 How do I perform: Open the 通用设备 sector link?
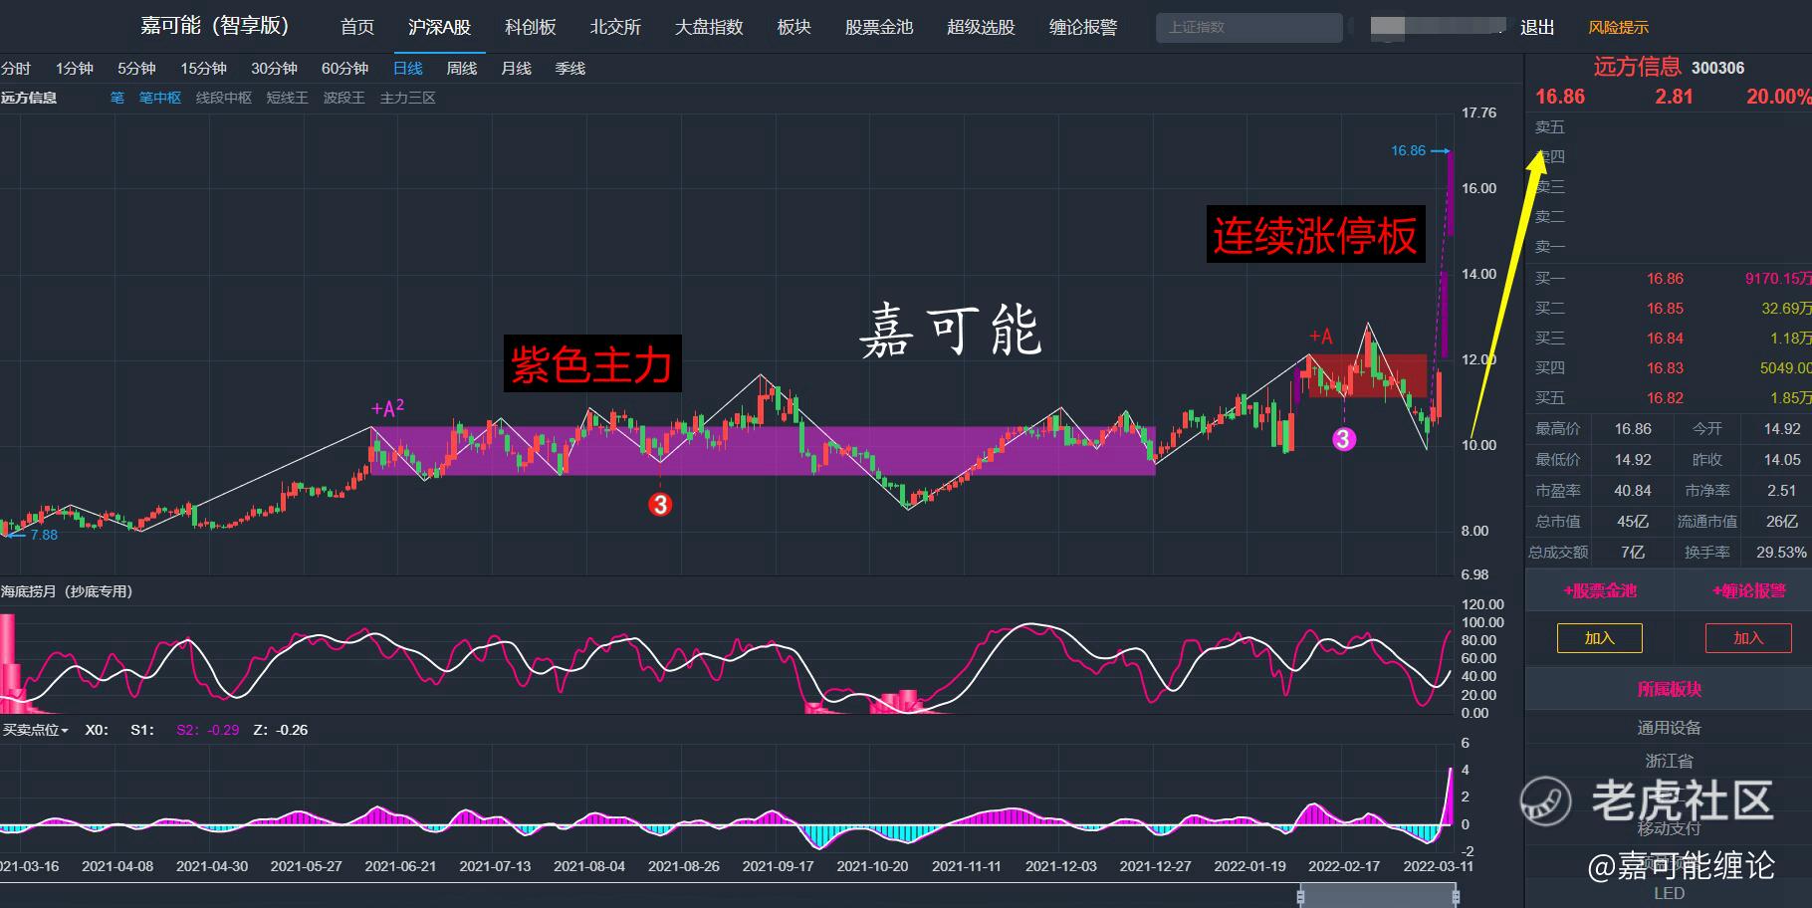click(1670, 728)
